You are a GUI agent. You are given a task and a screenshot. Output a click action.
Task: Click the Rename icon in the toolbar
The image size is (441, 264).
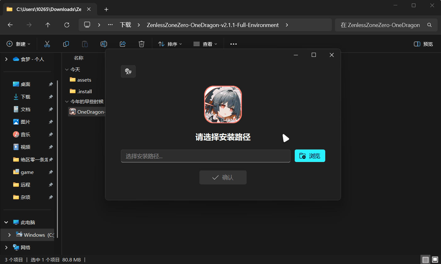click(104, 44)
